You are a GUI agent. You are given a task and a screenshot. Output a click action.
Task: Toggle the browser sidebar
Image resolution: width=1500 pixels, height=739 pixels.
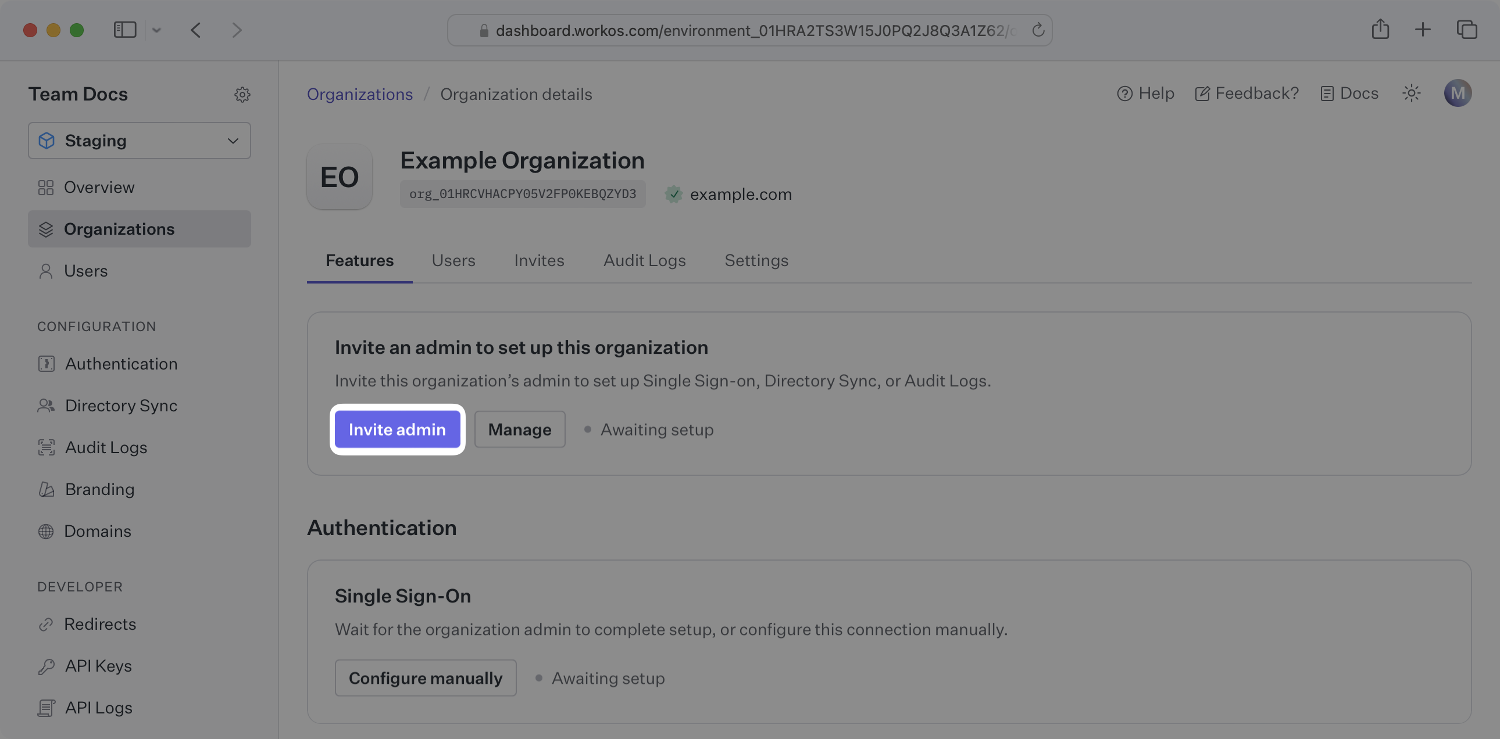tap(124, 30)
